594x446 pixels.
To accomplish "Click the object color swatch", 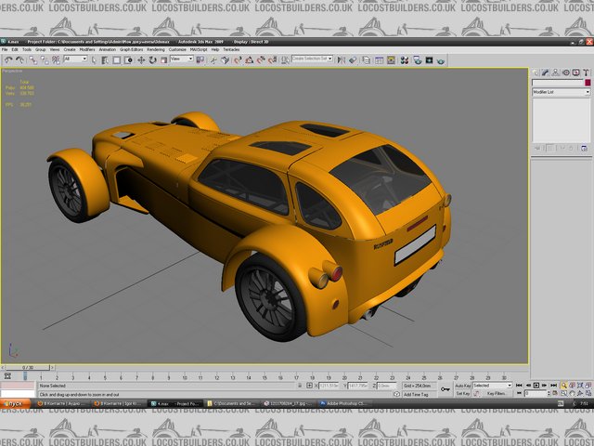I will click(586, 83).
